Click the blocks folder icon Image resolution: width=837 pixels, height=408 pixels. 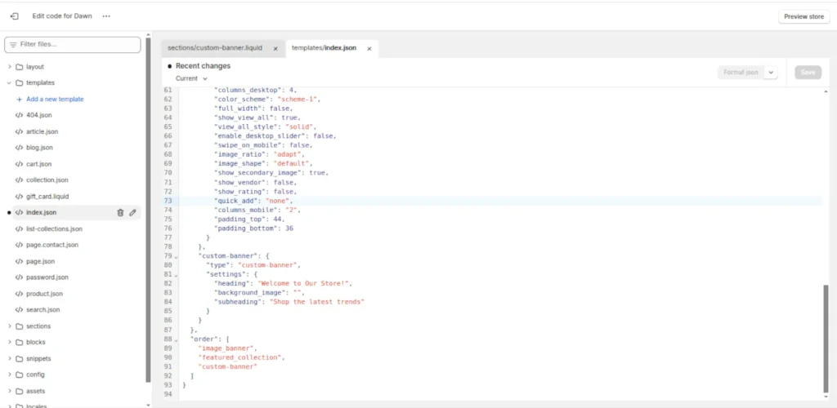coord(20,342)
